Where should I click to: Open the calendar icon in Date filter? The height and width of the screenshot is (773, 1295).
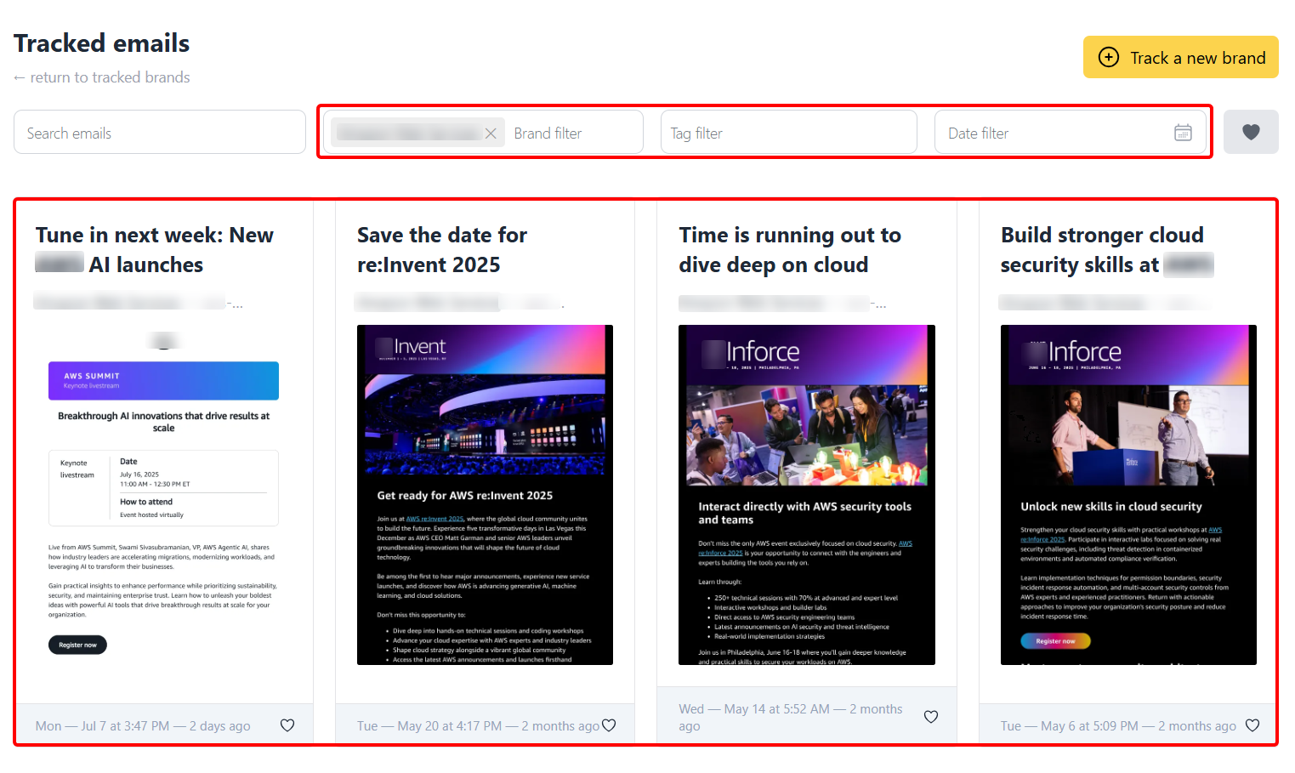point(1183,133)
